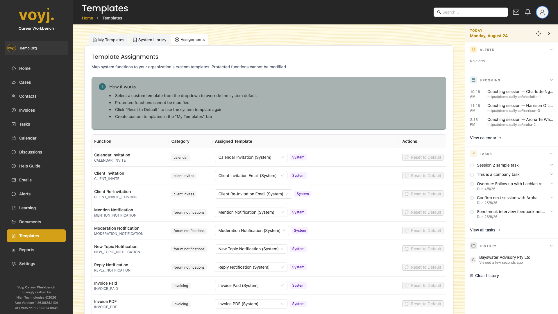Open the mail envelope icon in header
Screen dimensions: 558x314
pos(516,12)
